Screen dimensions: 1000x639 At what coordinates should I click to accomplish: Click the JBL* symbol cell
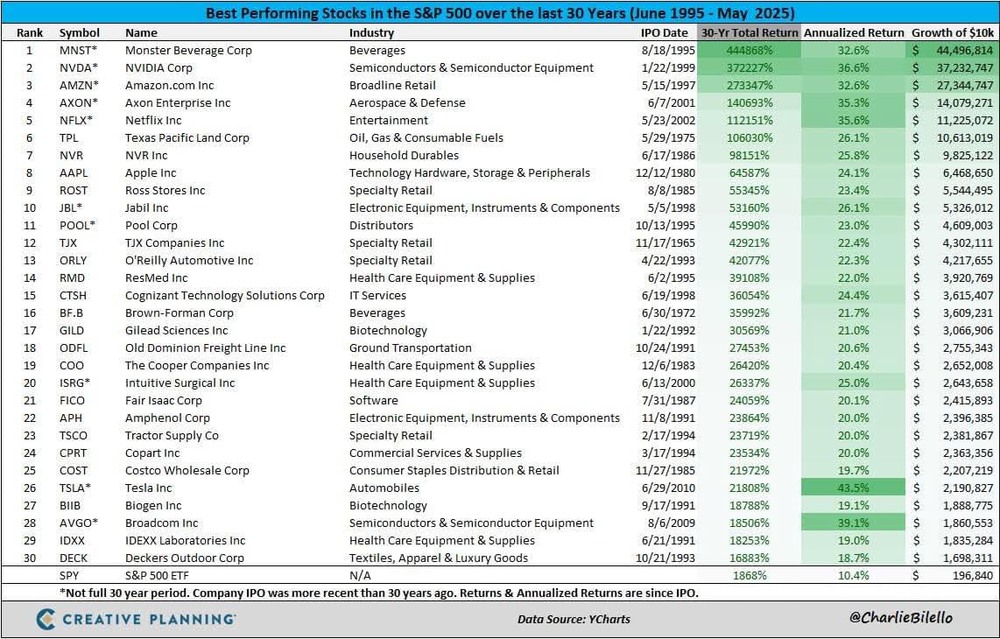point(72,208)
